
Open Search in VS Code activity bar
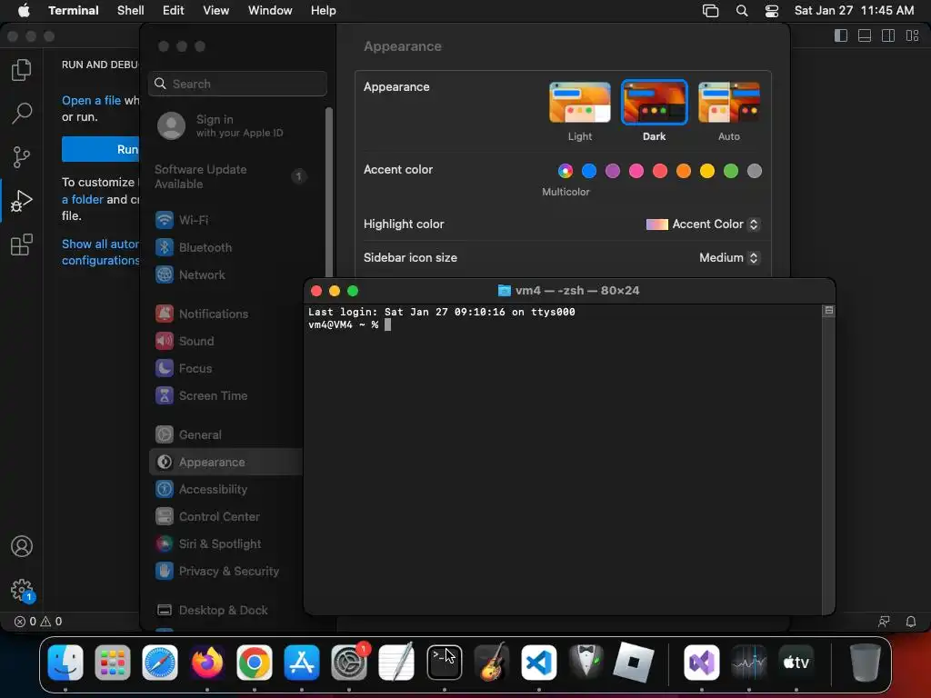tap(22, 113)
